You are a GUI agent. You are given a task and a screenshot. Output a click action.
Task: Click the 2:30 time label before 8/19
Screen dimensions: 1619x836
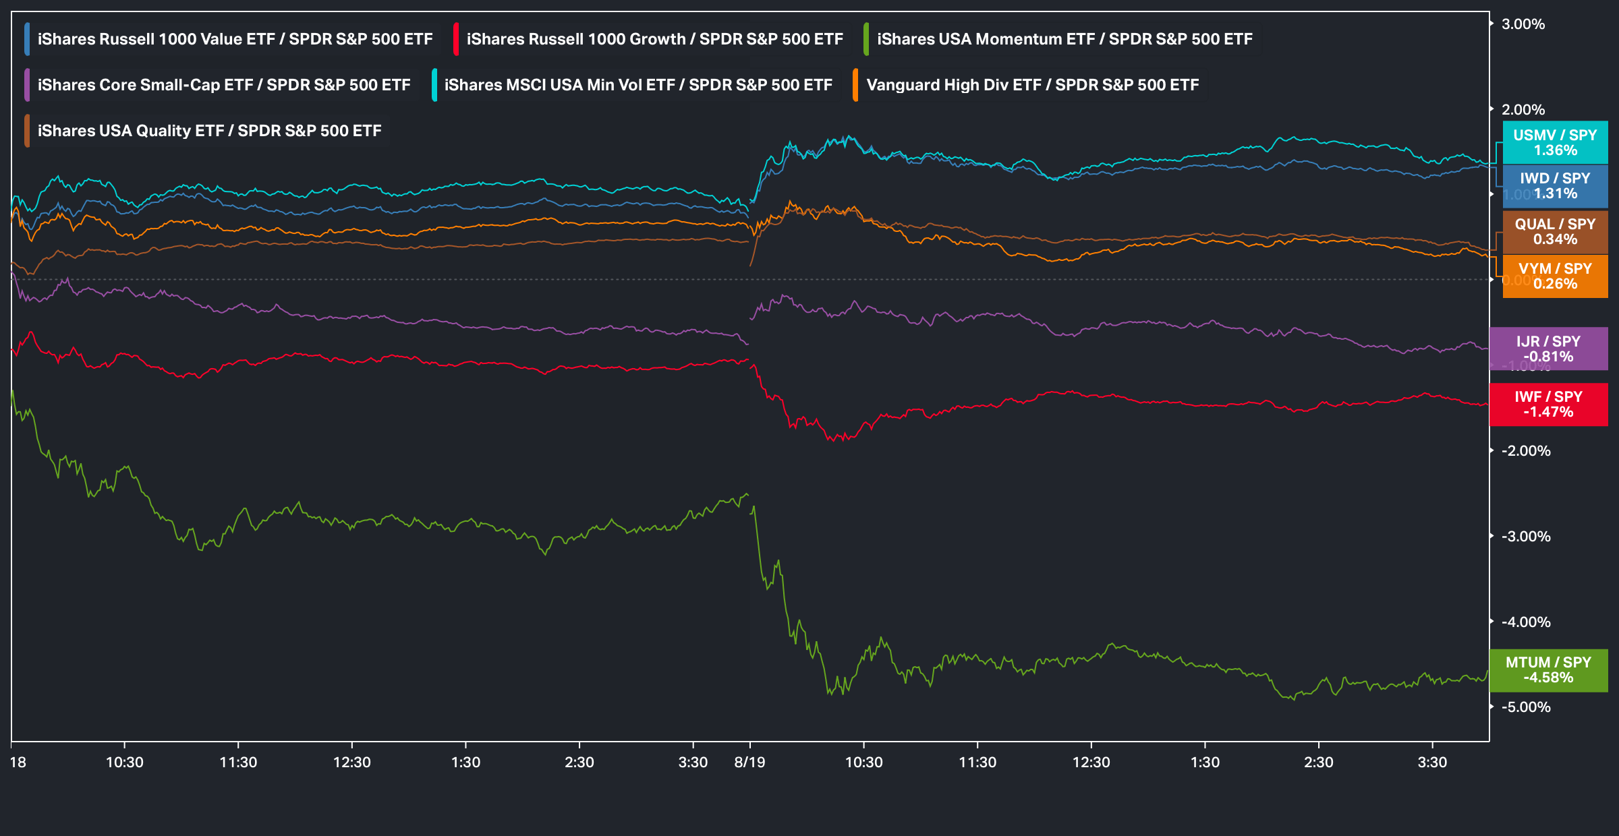[x=579, y=763]
